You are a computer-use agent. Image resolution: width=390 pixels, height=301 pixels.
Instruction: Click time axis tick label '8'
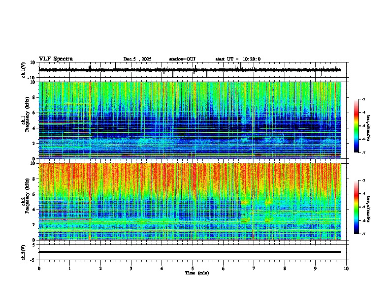[x=285, y=269]
